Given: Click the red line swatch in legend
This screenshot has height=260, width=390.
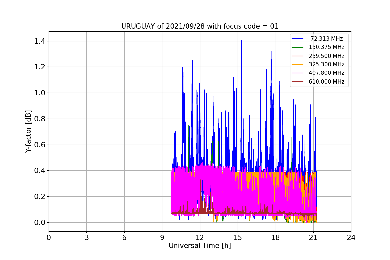Looking at the screenshot, I should [297, 56].
